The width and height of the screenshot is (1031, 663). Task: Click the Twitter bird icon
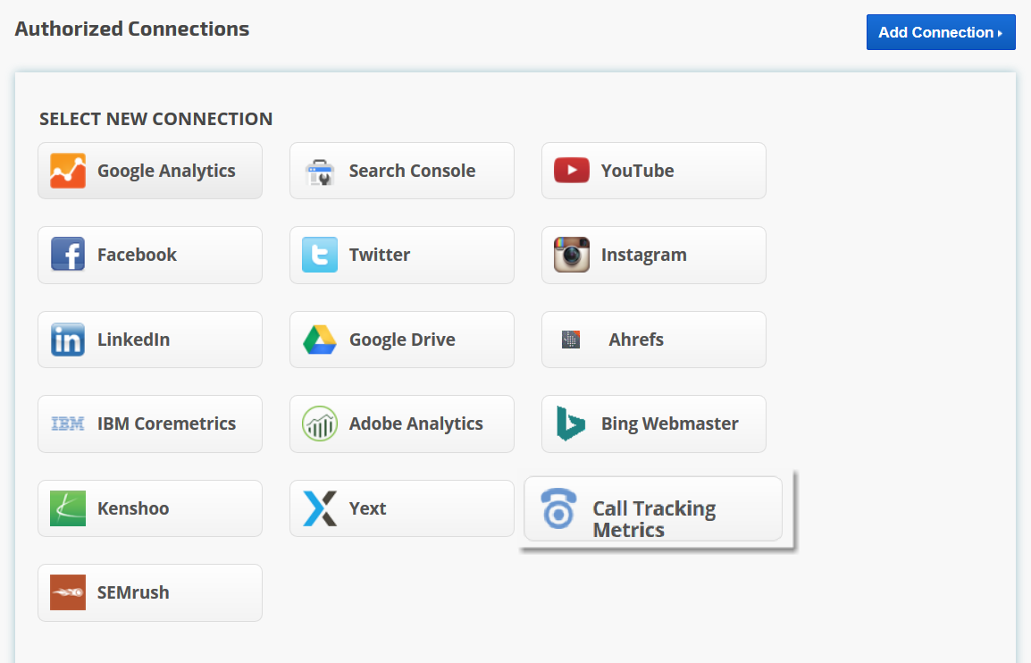319,255
